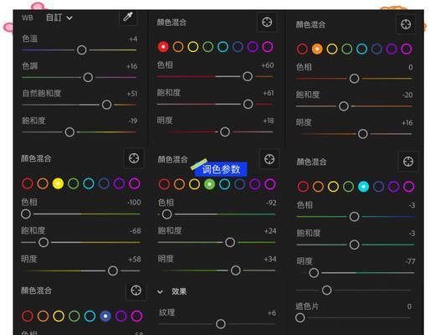Screen dimensions: 435x335
Task: Adjust the 色調 slider showing +16
Action: click(88, 77)
